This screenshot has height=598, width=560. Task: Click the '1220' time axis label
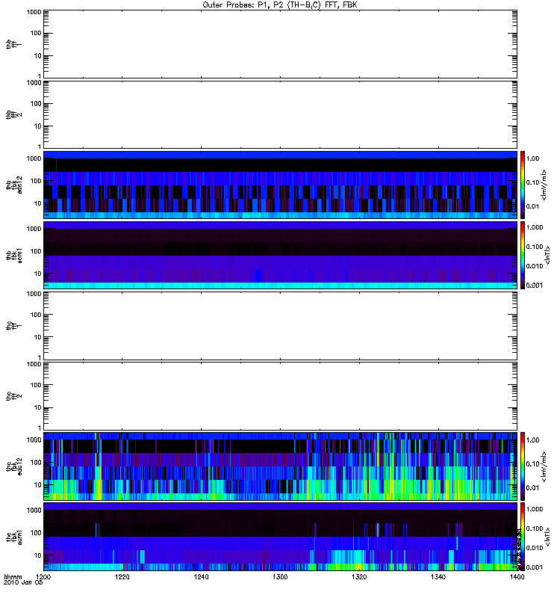122,577
